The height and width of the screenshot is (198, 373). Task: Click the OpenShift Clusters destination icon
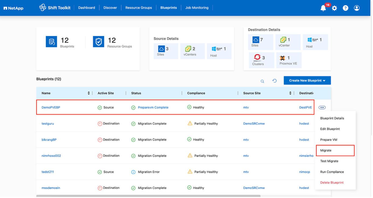point(257,57)
